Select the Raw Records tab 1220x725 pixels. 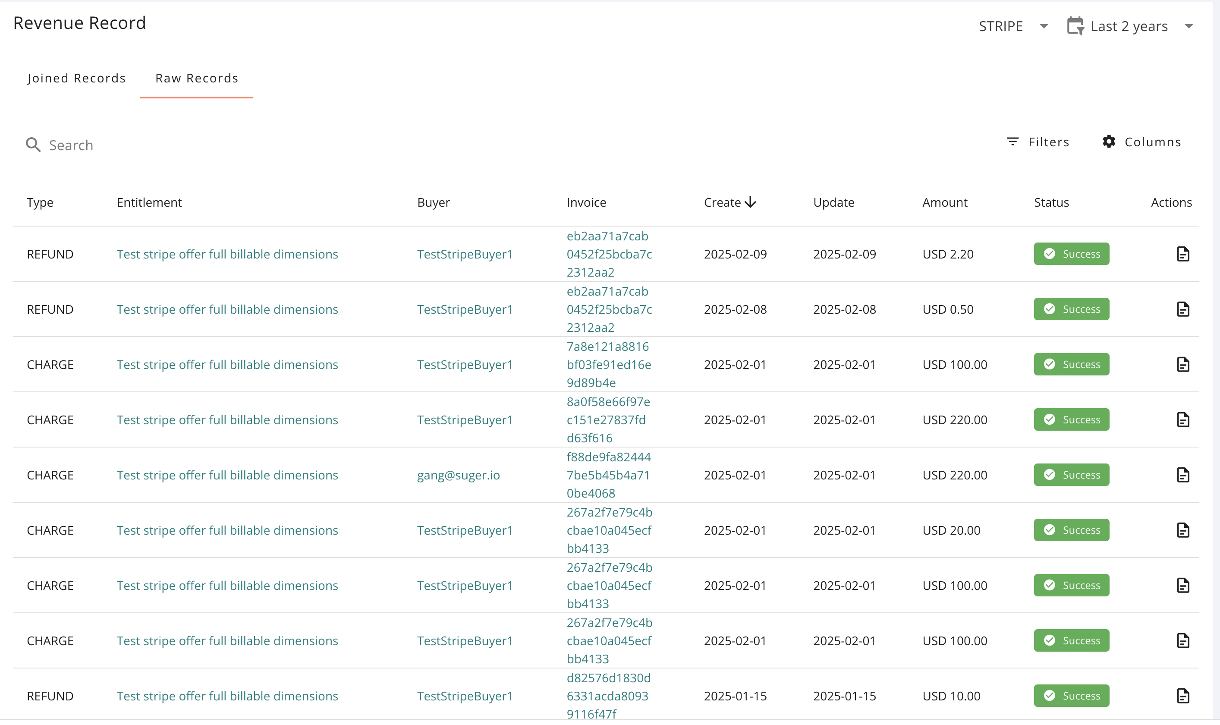pos(196,78)
